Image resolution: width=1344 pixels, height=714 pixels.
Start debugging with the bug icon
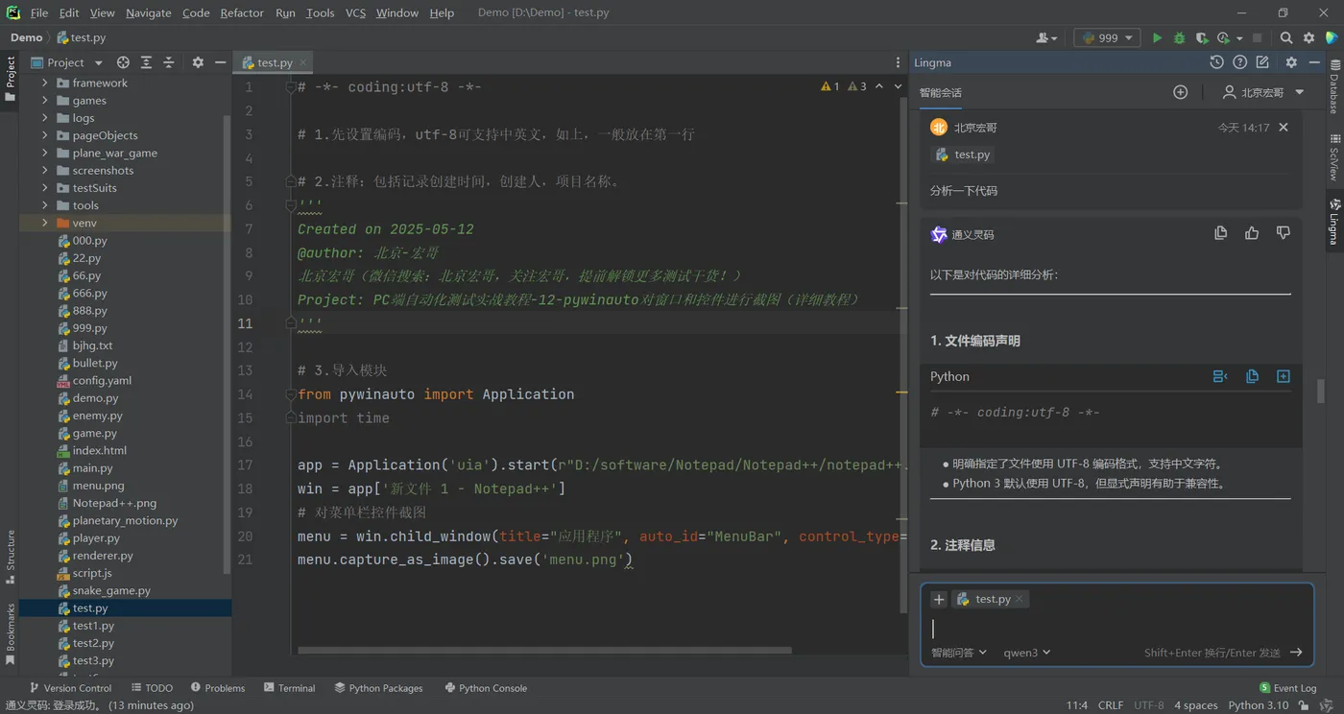(x=1180, y=38)
